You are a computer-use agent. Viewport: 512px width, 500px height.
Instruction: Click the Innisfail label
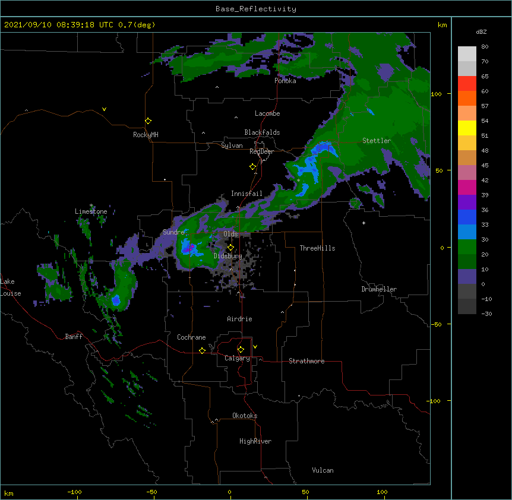(246, 194)
